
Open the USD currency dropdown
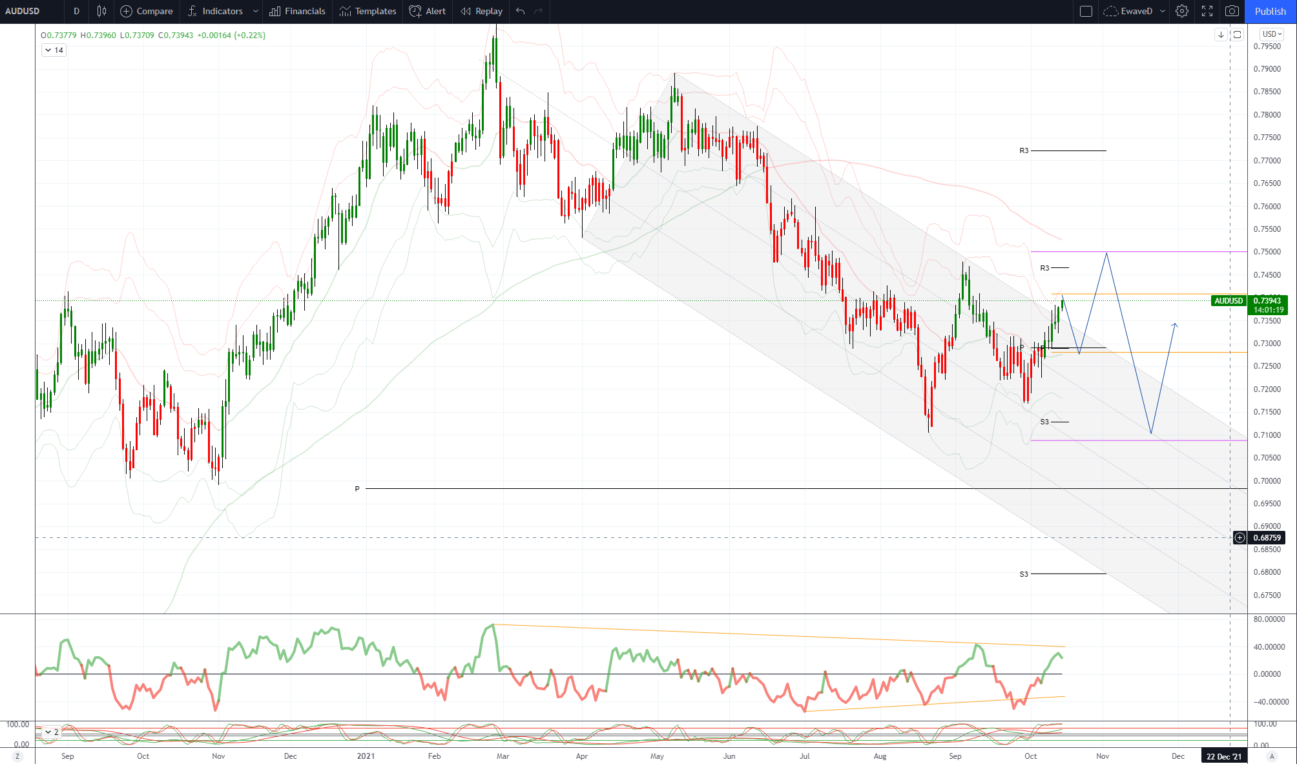coord(1272,34)
